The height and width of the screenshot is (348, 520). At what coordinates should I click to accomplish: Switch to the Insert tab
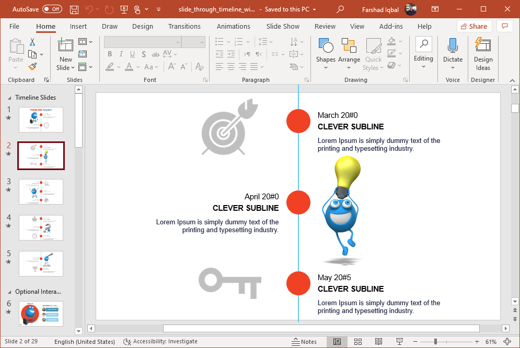[78, 26]
